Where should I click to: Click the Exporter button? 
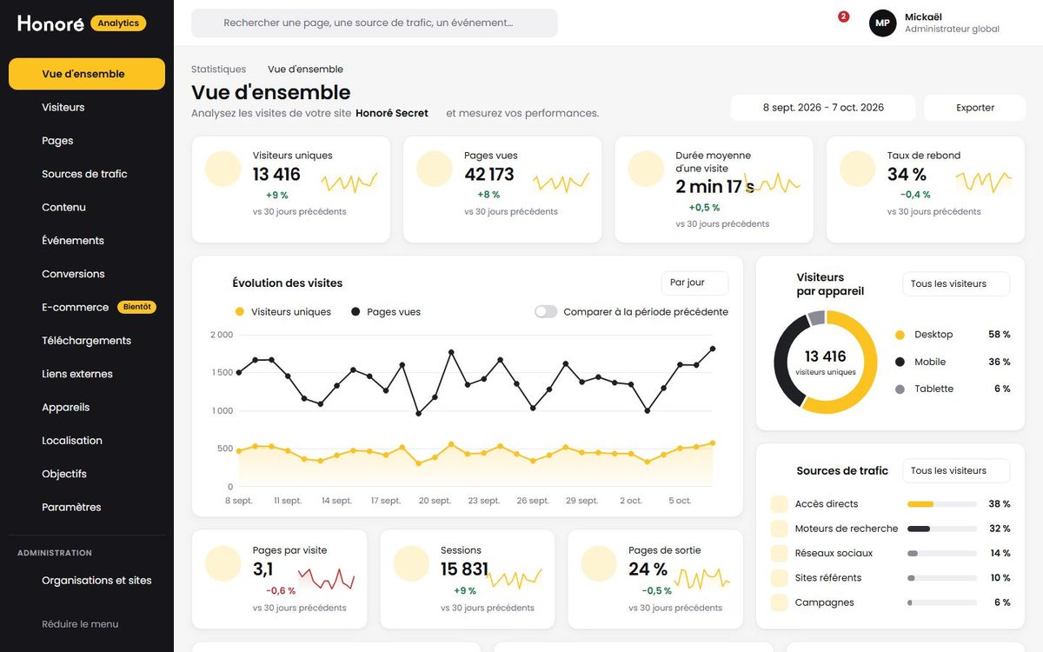click(x=974, y=108)
